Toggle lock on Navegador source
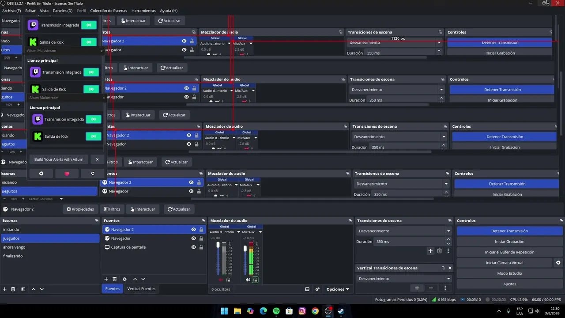 point(201,238)
